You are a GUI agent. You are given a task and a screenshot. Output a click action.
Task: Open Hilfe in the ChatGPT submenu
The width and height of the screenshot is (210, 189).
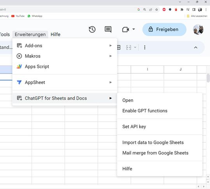(160, 169)
